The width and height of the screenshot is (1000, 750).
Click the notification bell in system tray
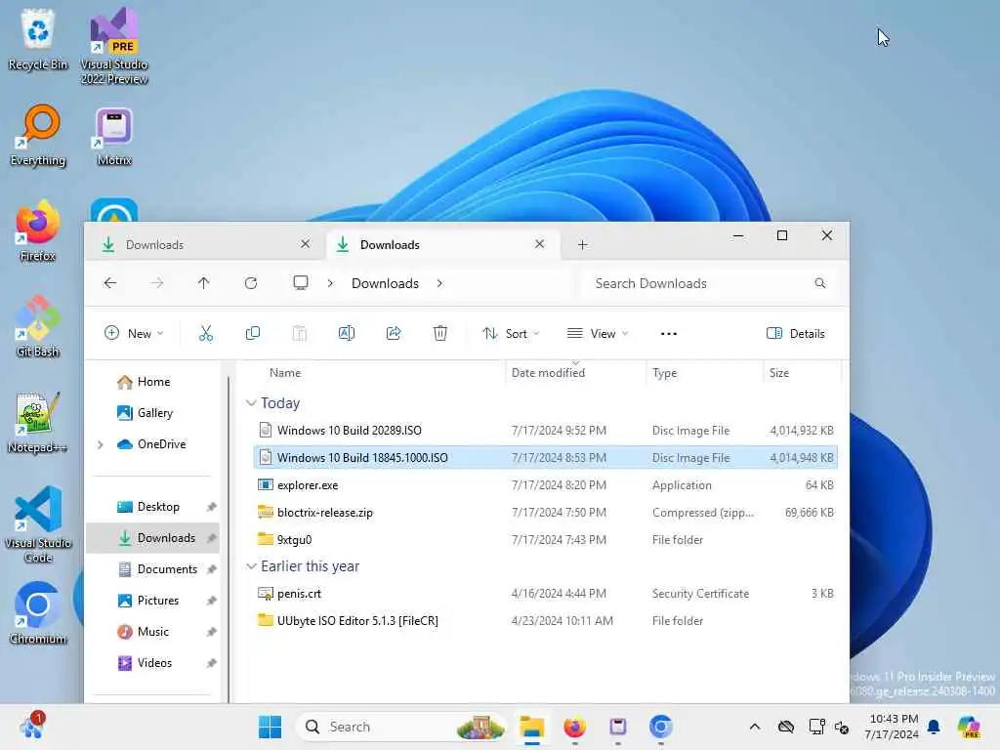934,727
